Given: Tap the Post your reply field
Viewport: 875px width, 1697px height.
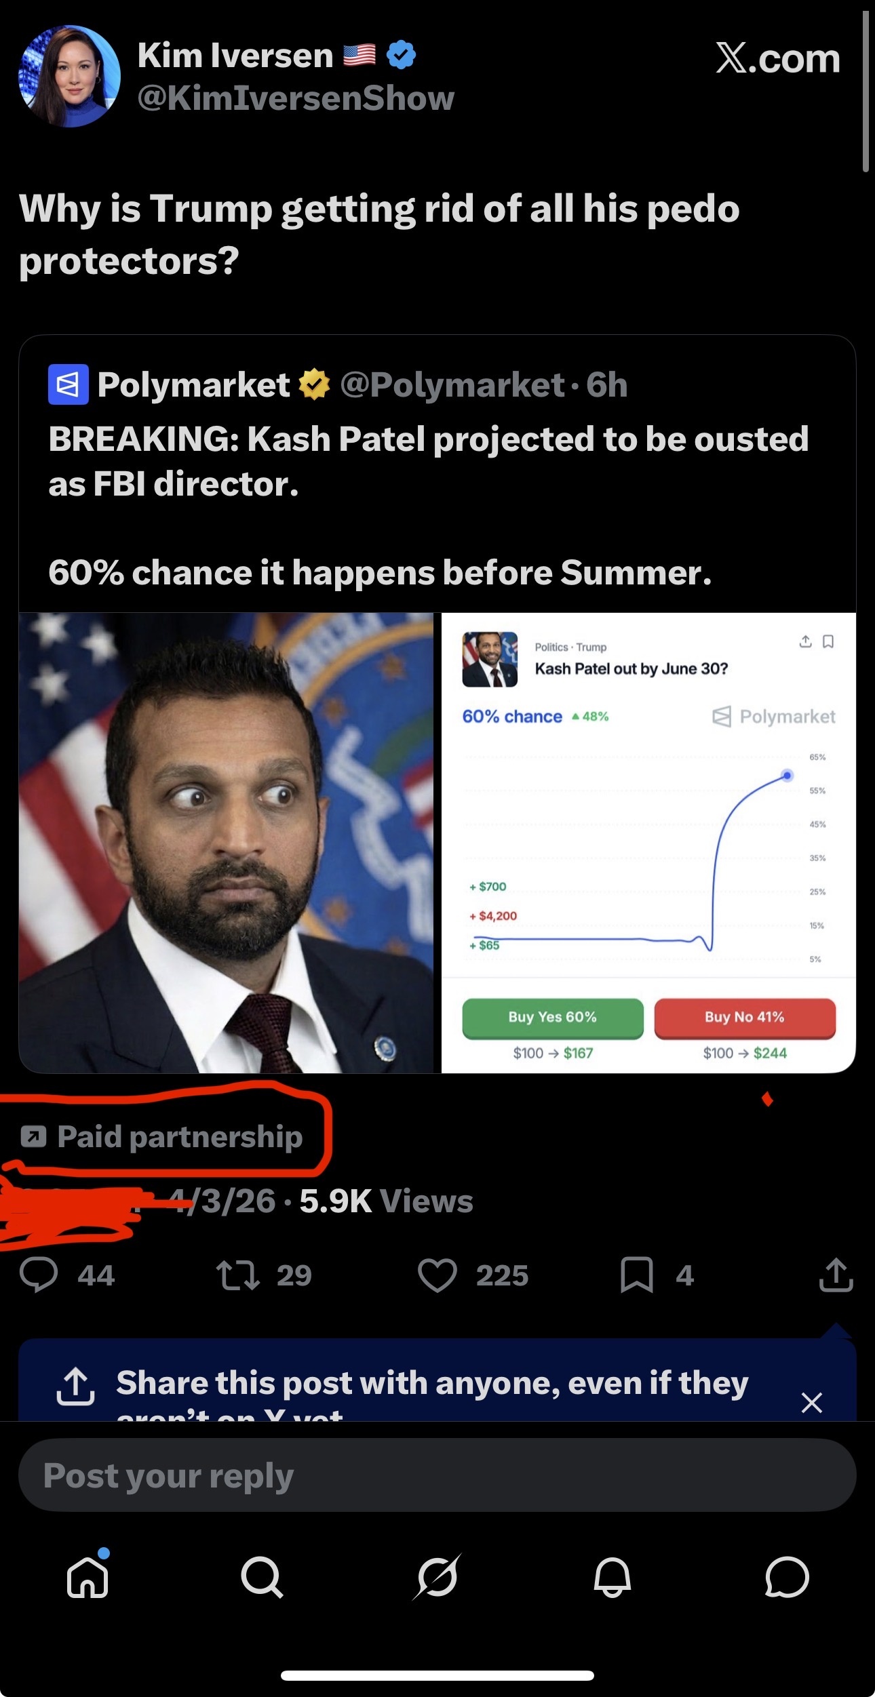Looking at the screenshot, I should click(x=437, y=1475).
